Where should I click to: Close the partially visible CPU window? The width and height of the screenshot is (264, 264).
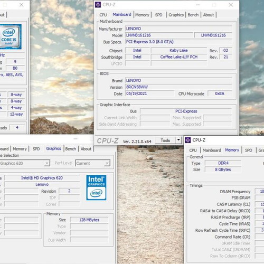click(22, 5)
